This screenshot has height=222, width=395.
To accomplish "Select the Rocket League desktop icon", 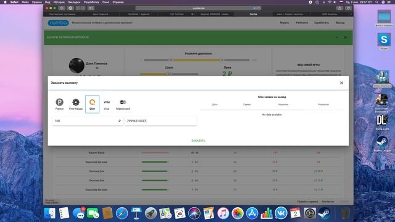I will (382, 144).
